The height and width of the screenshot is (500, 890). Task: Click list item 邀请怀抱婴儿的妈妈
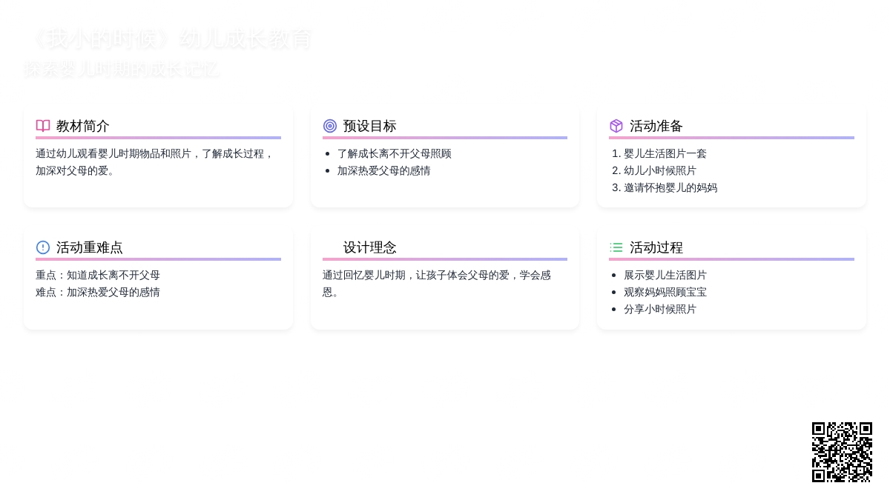(x=670, y=187)
